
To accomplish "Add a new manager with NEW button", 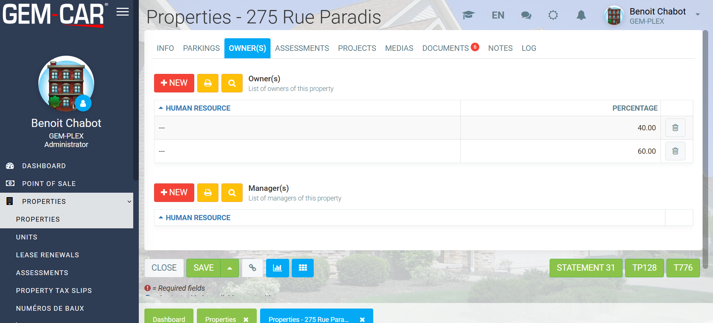I will pos(174,193).
